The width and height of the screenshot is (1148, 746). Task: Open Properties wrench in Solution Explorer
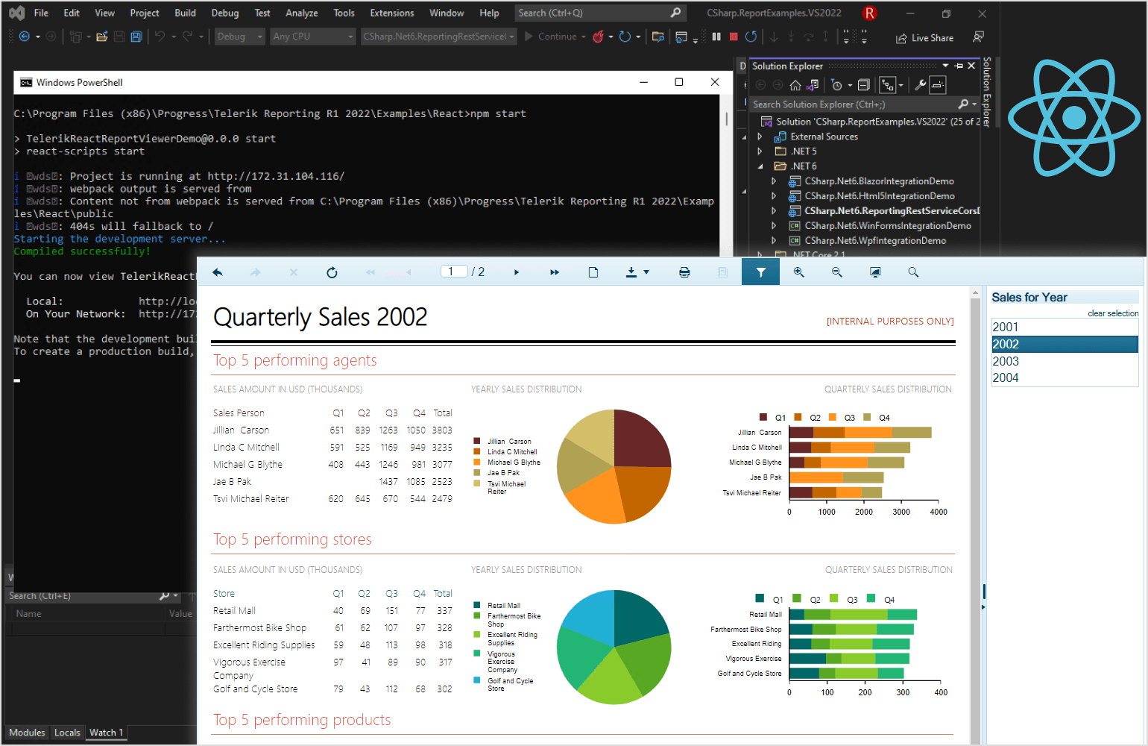pos(921,85)
